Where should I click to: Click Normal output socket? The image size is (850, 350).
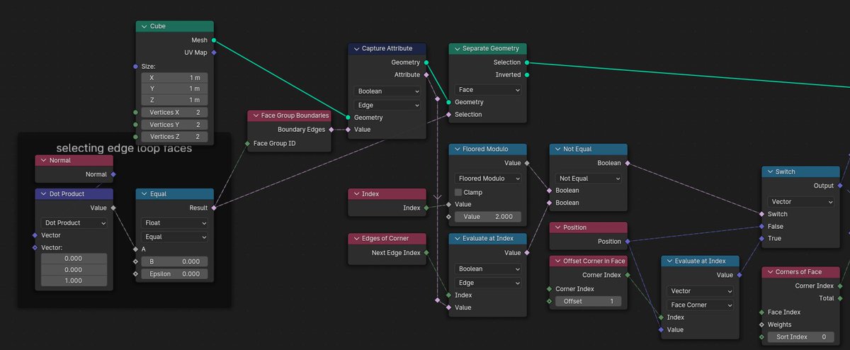tap(113, 174)
